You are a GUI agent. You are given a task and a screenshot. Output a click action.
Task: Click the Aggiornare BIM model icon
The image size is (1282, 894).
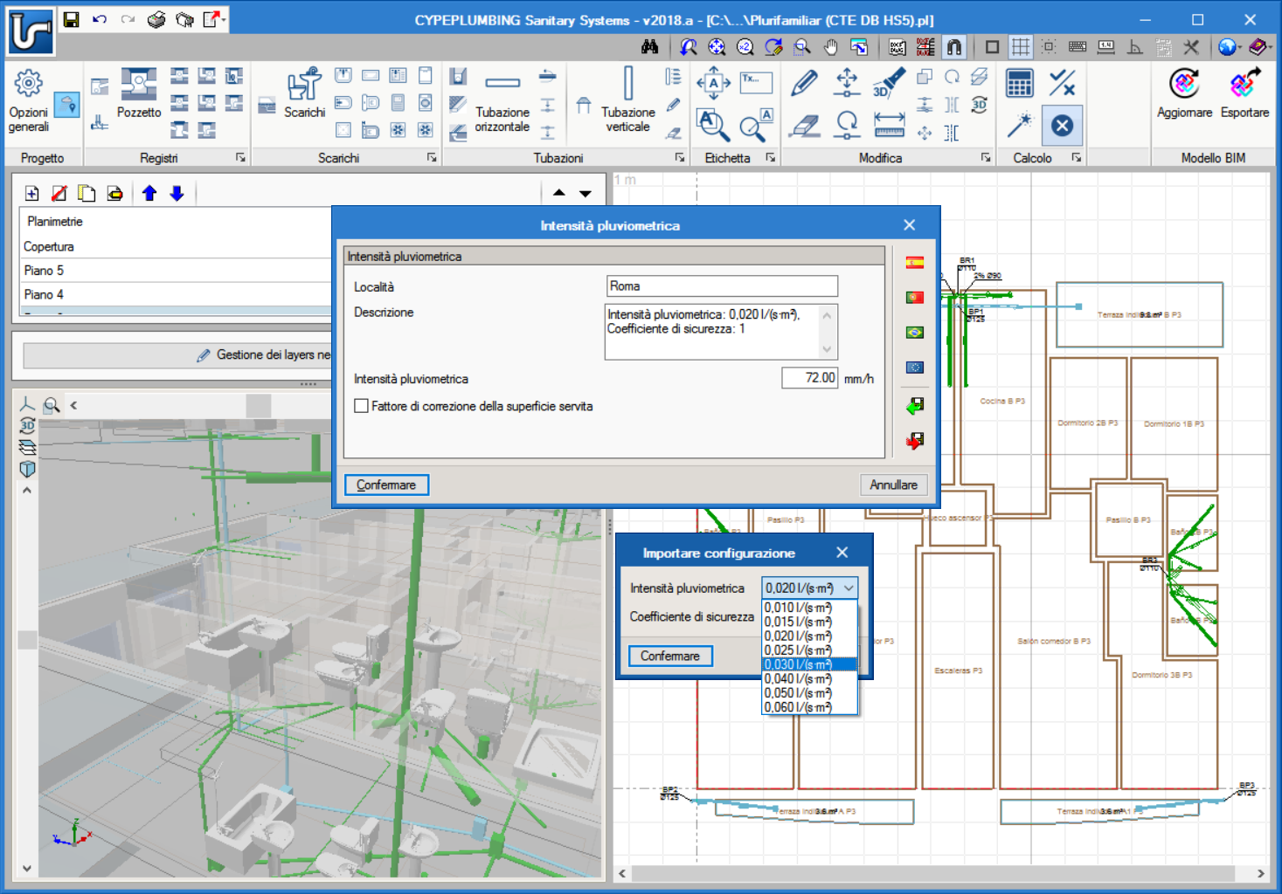pyautogui.click(x=1184, y=93)
